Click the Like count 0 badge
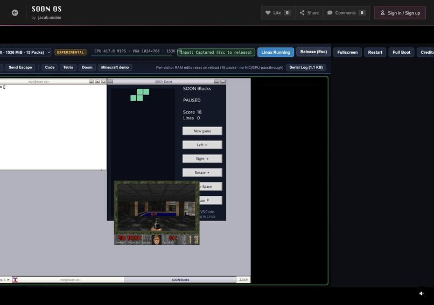Image resolution: width=434 pixels, height=305 pixels. (288, 13)
